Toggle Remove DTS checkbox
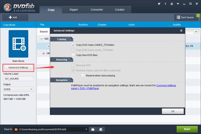This screenshot has width=201, height=134. (73, 65)
